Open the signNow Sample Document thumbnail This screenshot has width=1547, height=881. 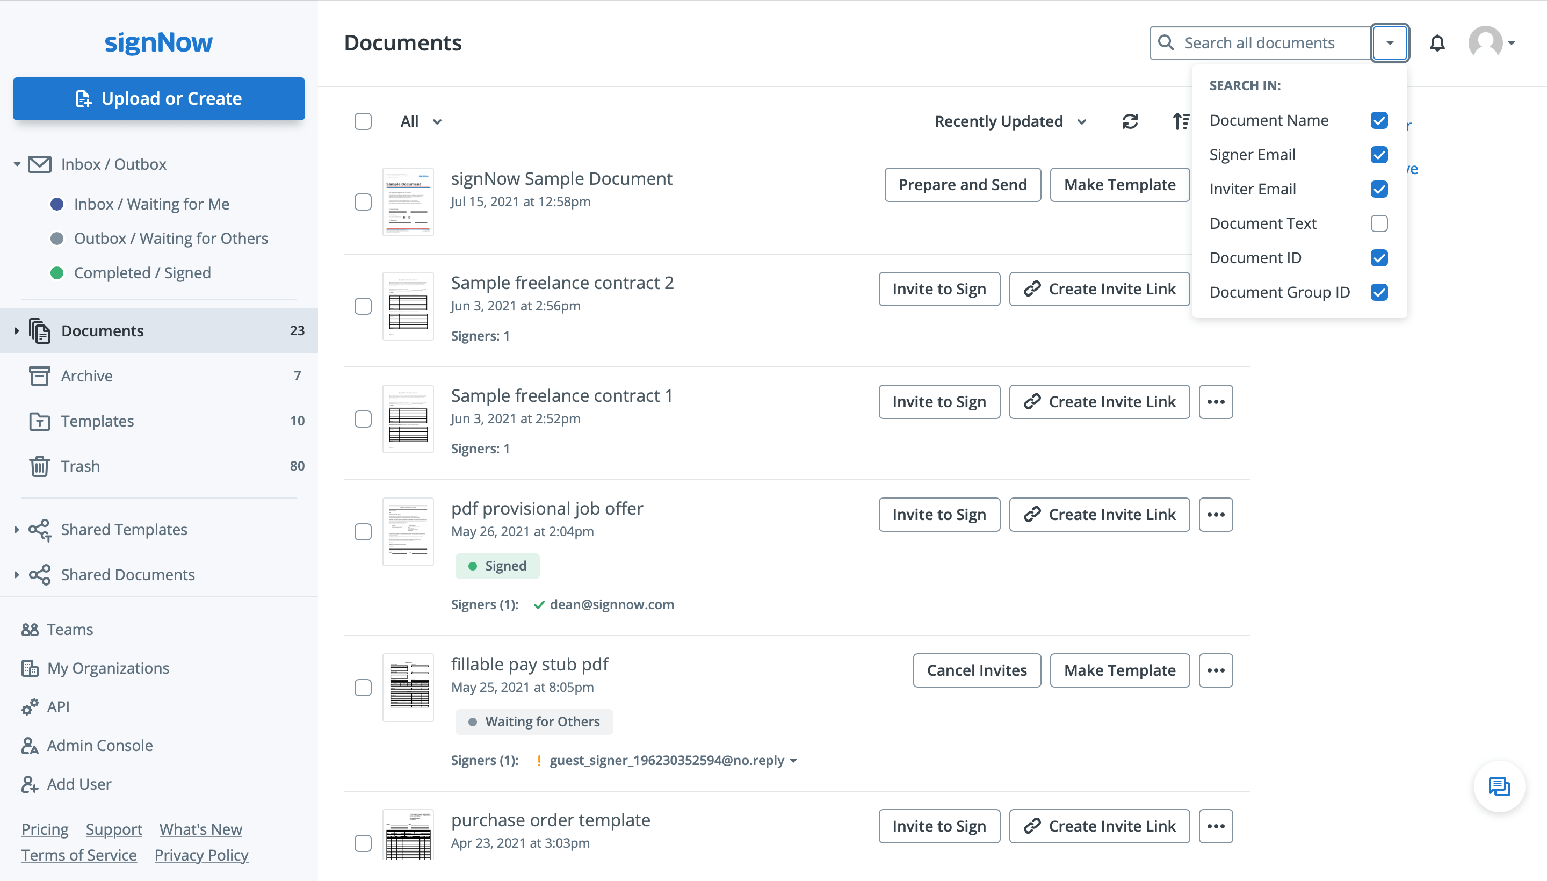(408, 201)
